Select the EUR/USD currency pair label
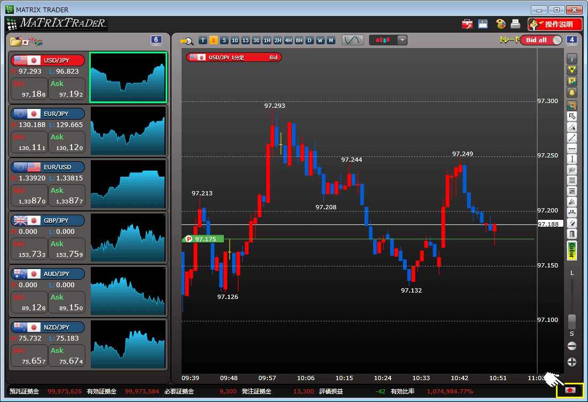Viewport: 588px width, 402px height. tap(48, 167)
